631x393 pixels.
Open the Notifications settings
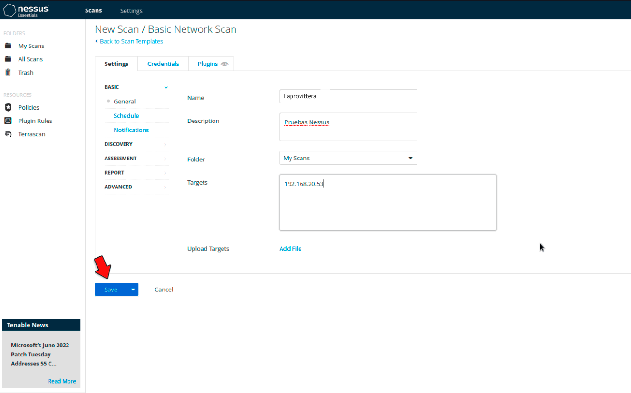[x=131, y=130]
